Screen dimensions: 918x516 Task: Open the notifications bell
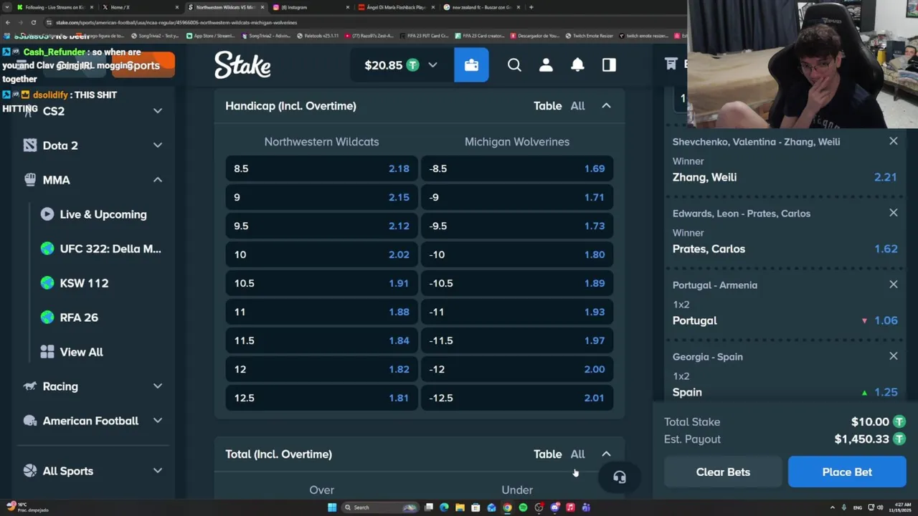coord(577,65)
